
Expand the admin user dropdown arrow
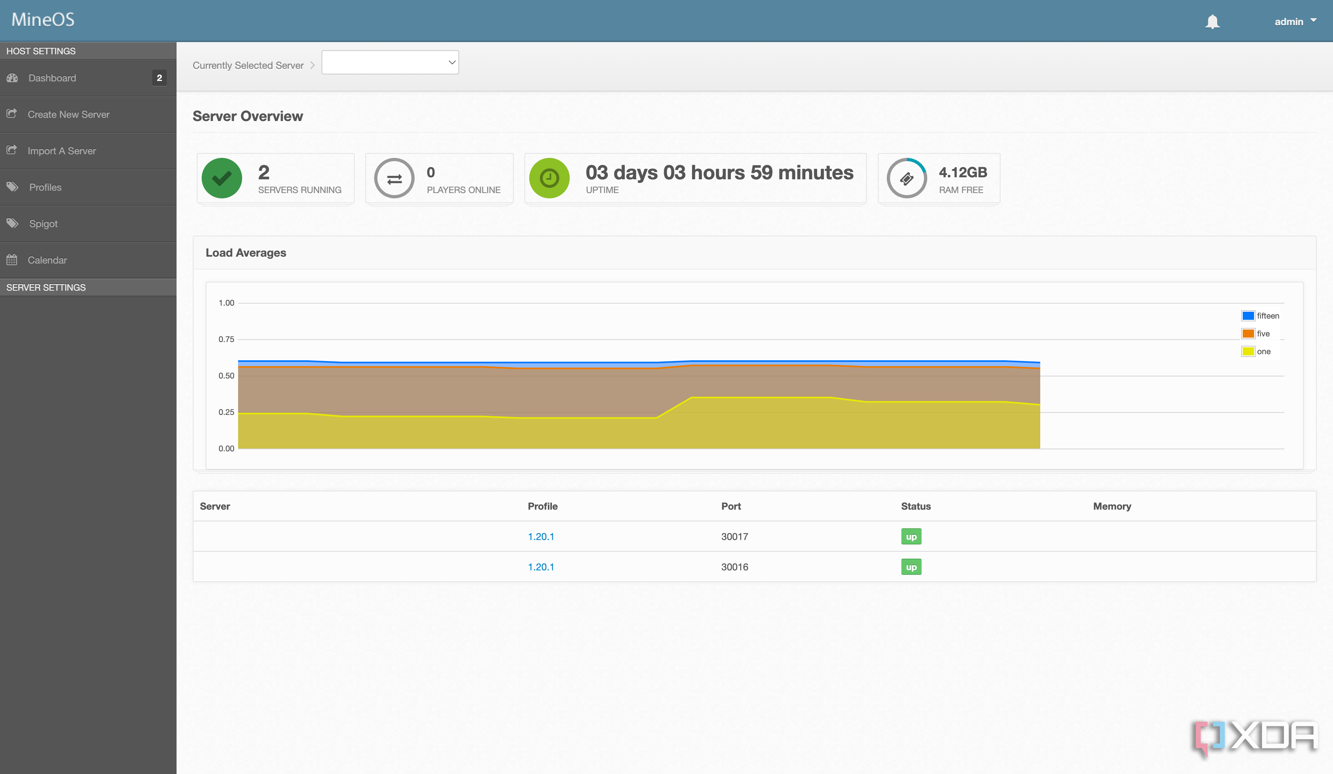pos(1314,21)
